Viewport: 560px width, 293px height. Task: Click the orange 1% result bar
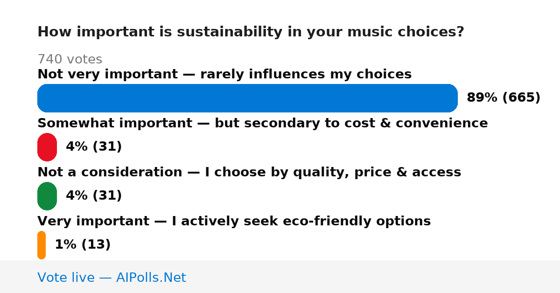click(x=42, y=245)
